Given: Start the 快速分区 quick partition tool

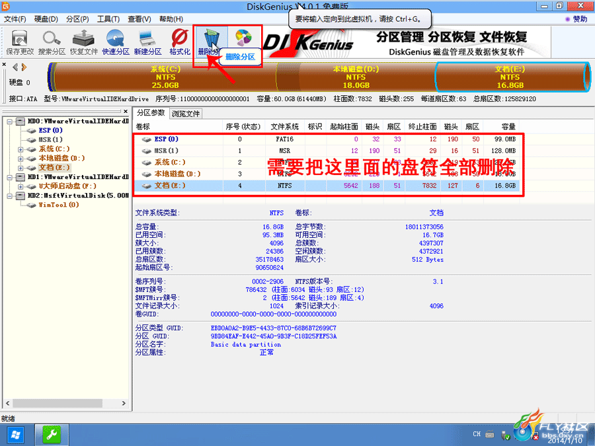Looking at the screenshot, I should pyautogui.click(x=116, y=42).
